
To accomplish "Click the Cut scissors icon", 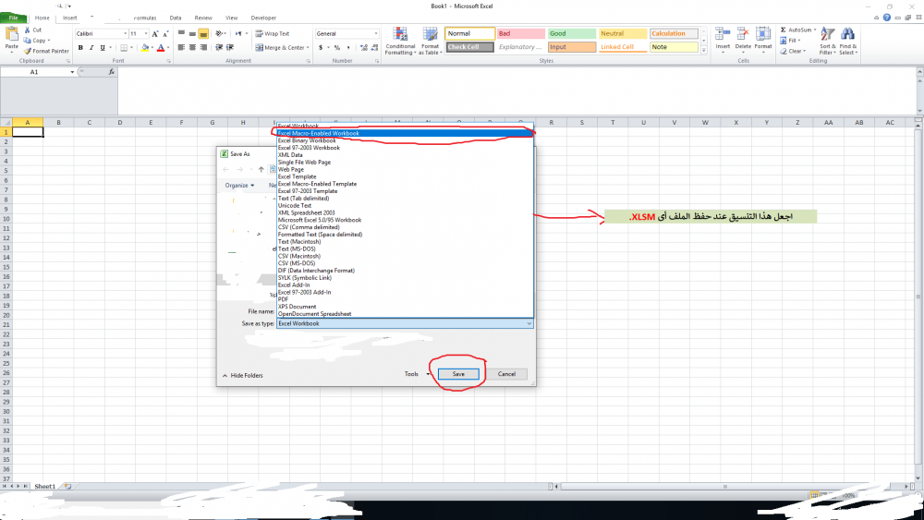I will [x=27, y=30].
